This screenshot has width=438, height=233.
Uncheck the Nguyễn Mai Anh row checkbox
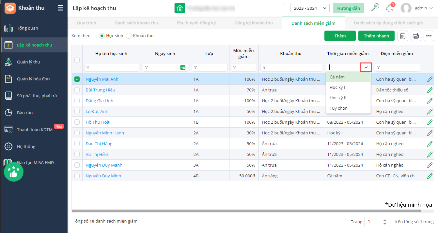pos(77,79)
